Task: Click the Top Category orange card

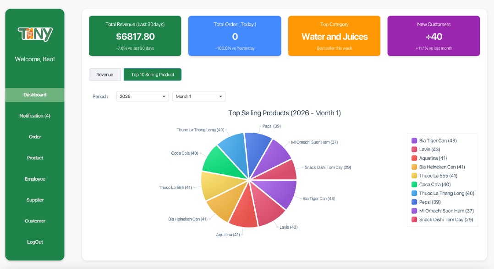Action: (x=334, y=36)
